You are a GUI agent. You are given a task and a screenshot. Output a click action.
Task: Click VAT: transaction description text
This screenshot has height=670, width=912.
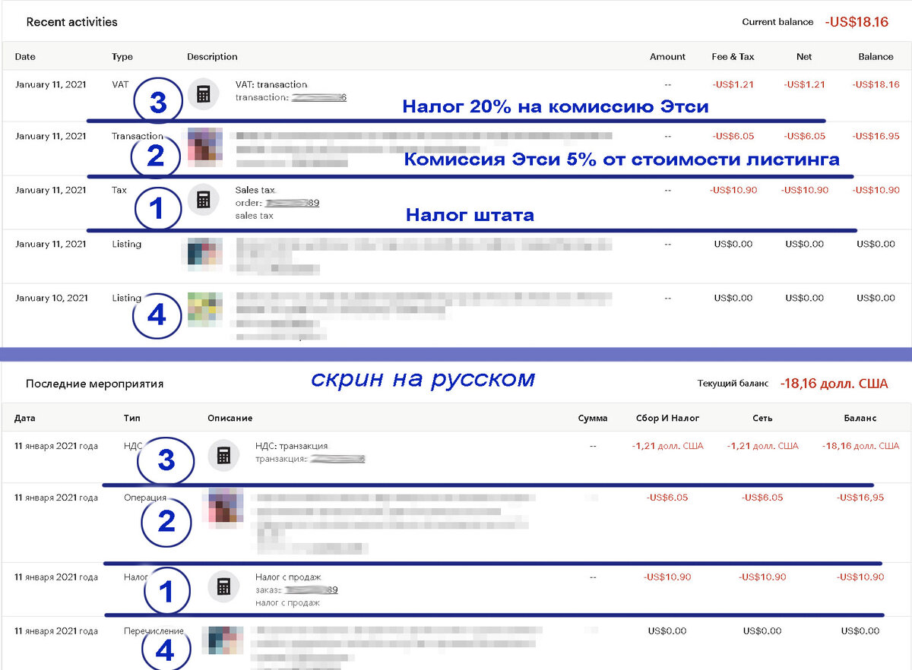tap(271, 84)
